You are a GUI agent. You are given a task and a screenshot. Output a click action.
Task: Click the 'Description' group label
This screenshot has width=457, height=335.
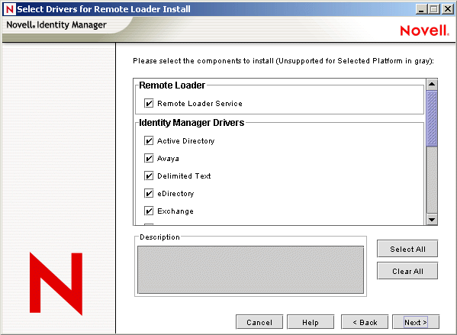(x=159, y=237)
